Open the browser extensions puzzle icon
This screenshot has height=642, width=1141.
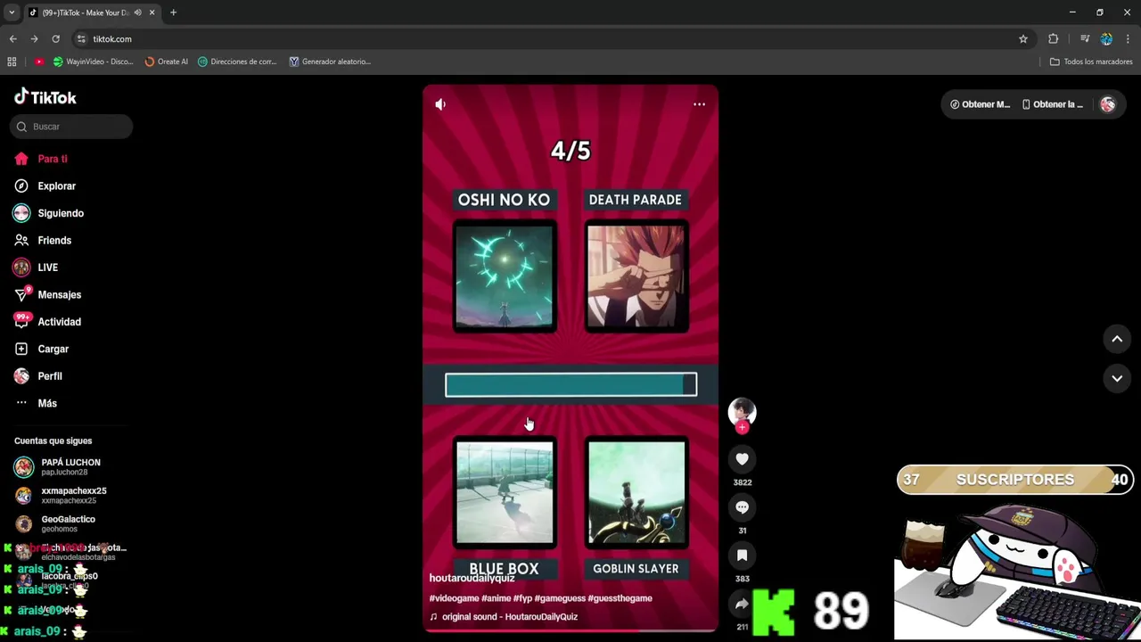1054,39
